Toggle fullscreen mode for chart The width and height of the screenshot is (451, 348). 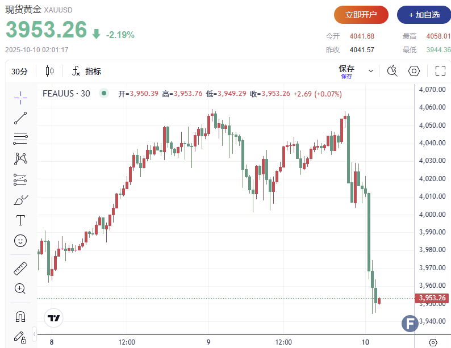[440, 71]
